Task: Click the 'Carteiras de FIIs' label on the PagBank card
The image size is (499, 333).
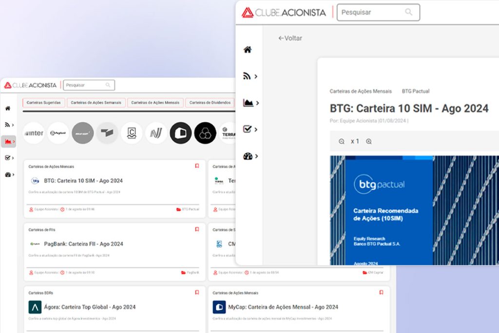Action: pyautogui.click(x=42, y=230)
